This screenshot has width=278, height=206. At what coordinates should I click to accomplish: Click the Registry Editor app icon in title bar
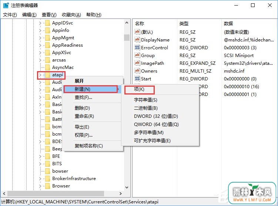click(x=6, y=6)
